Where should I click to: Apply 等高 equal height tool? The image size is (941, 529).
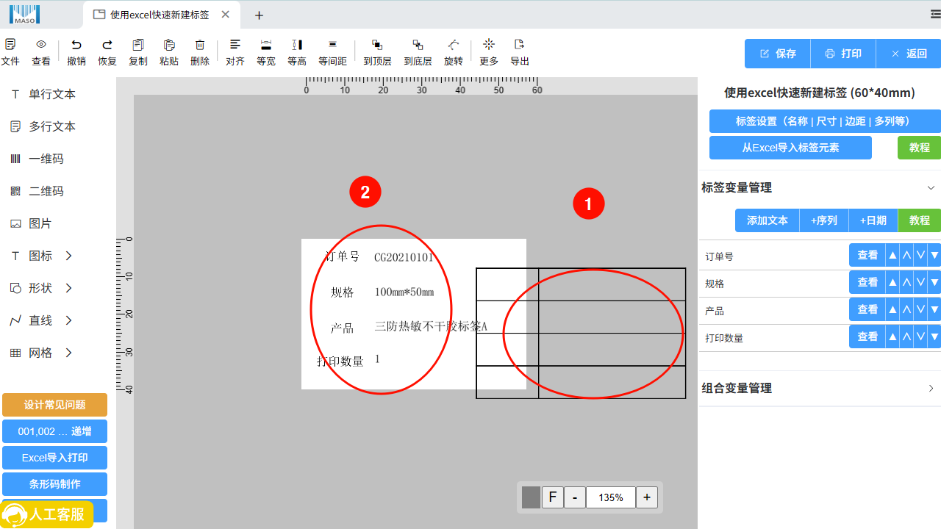coord(297,53)
